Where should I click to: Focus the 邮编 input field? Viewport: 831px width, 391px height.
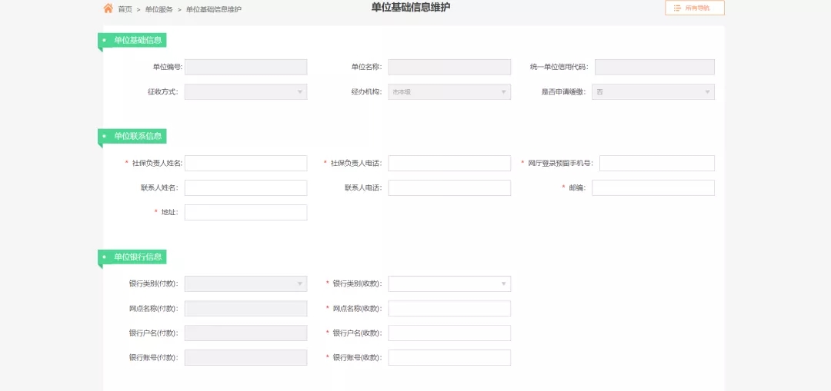652,188
